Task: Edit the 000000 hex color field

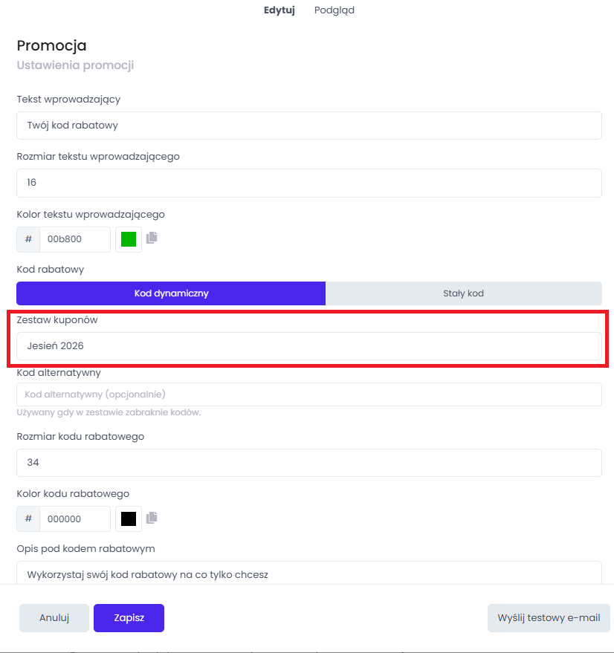Action: 75,519
